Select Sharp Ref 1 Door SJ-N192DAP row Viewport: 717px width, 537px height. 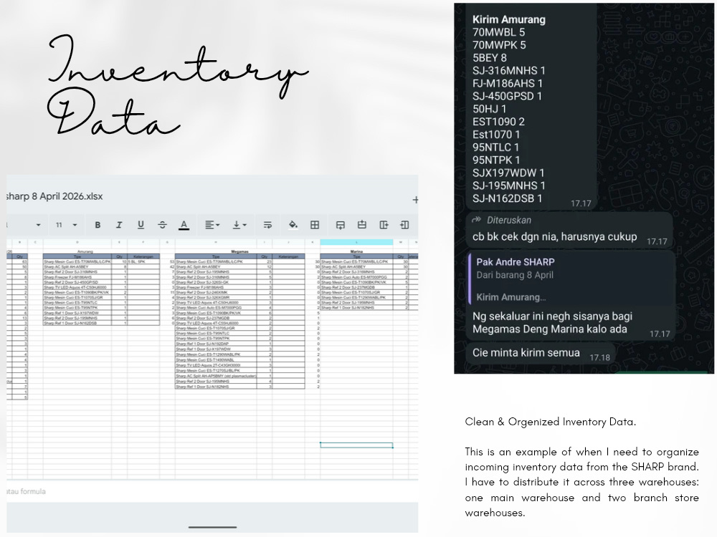click(x=216, y=344)
